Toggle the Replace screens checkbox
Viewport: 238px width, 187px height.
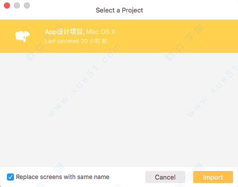click(10, 177)
